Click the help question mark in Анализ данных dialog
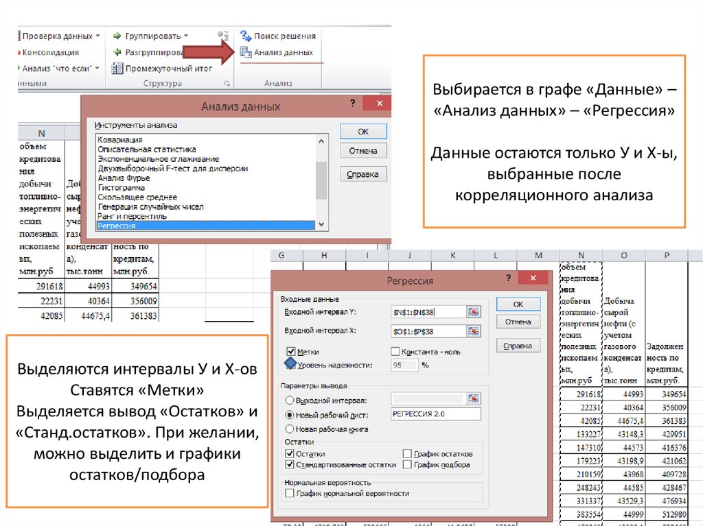703x526 pixels. click(x=352, y=103)
